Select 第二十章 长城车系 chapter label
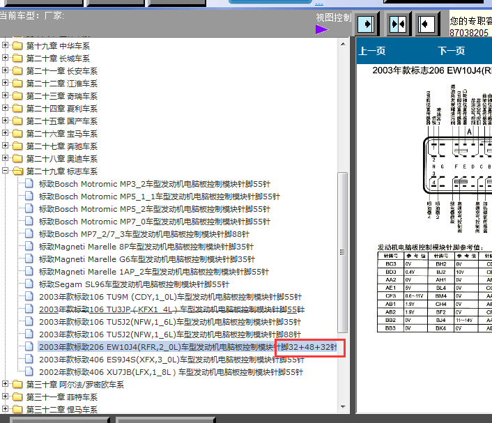This screenshot has width=492, height=423. pos(58,59)
